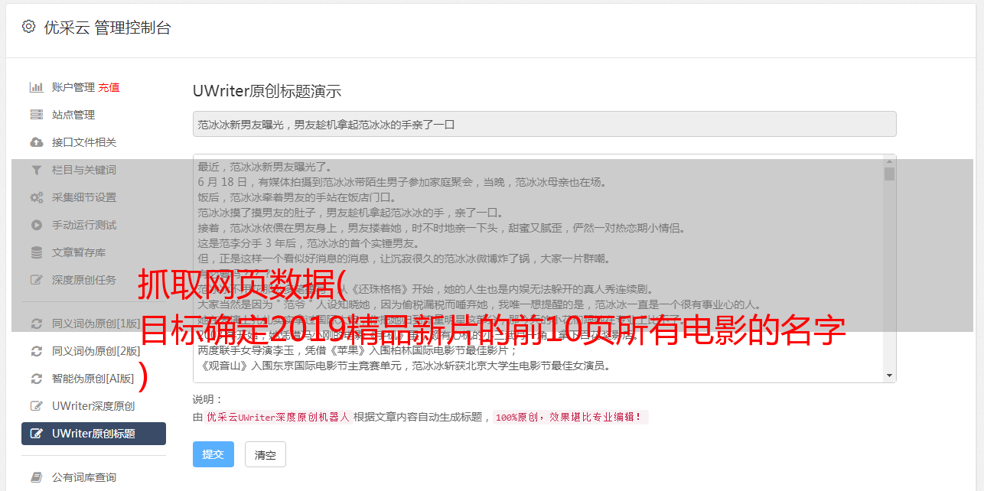Click the play circle icon for 手动运行测试
The height and width of the screenshot is (491, 984).
pyautogui.click(x=36, y=225)
